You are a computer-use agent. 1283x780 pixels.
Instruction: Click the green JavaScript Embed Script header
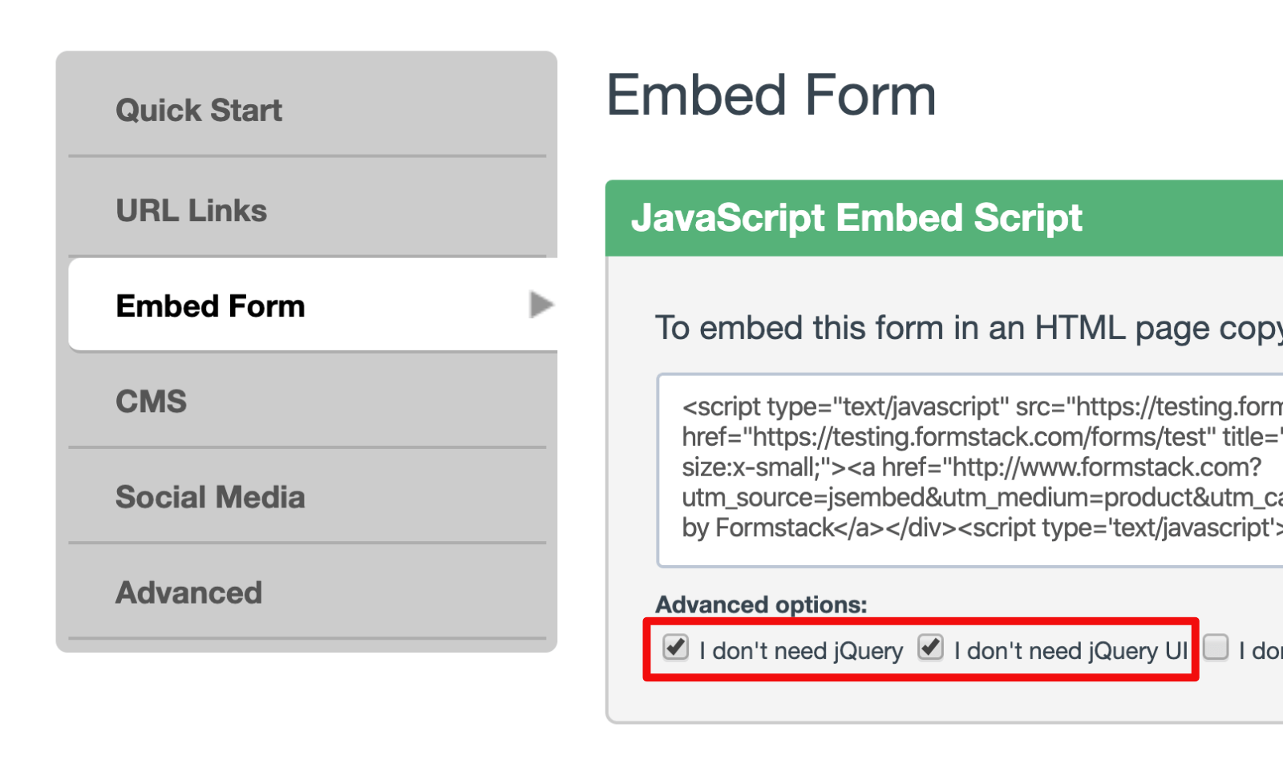pos(856,218)
